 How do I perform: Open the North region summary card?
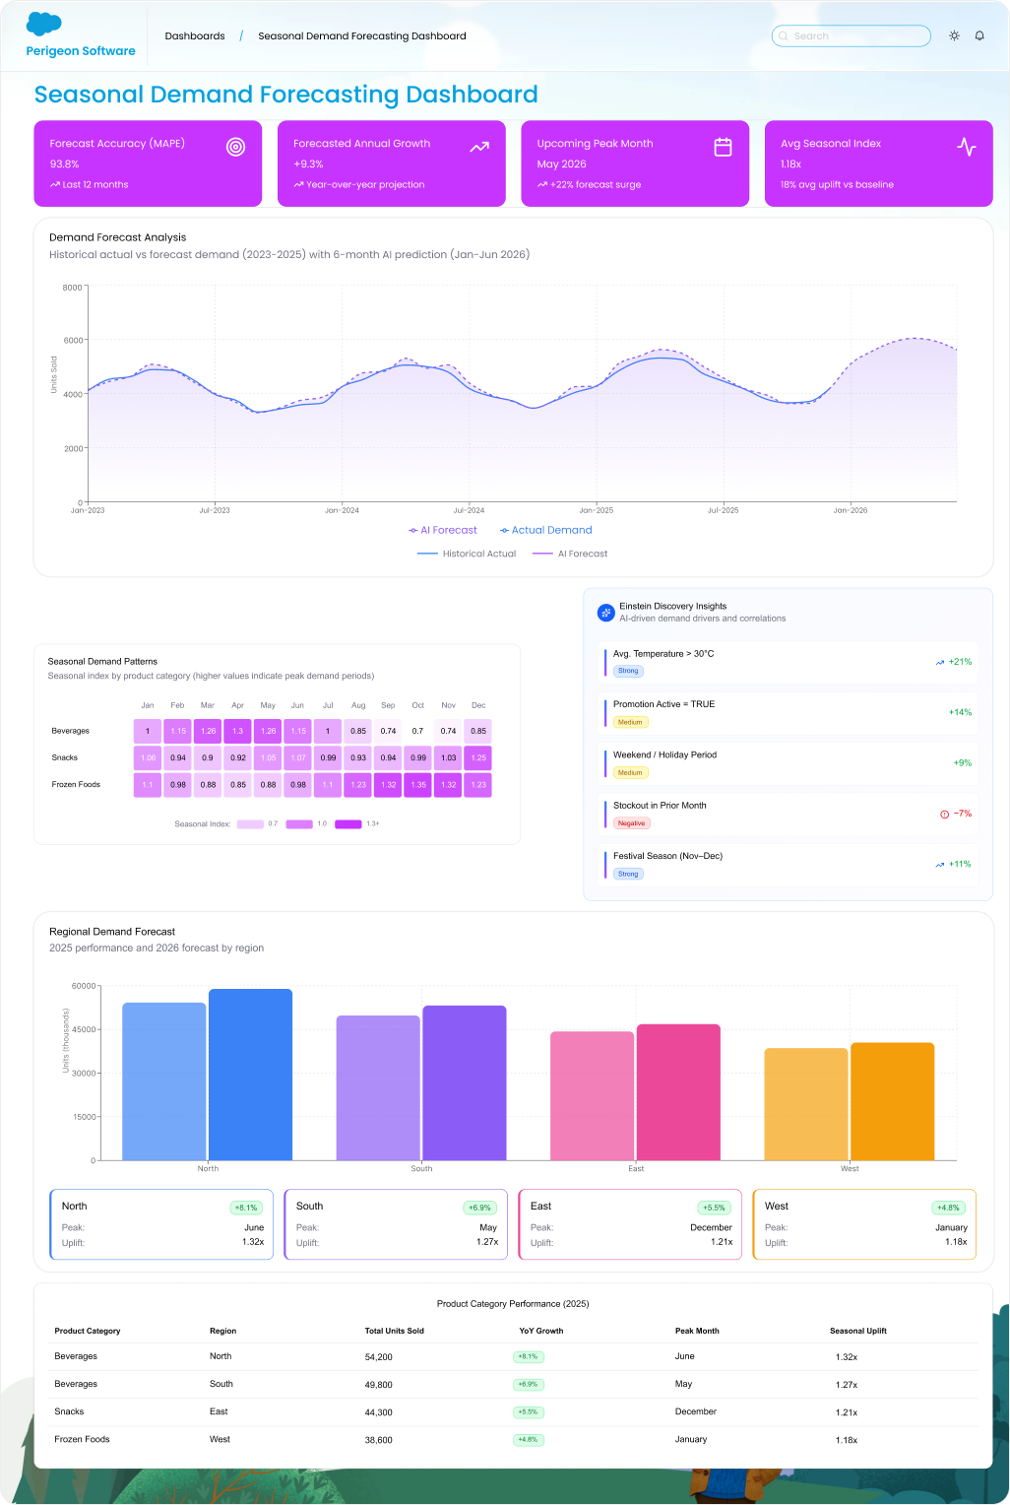tap(161, 1224)
